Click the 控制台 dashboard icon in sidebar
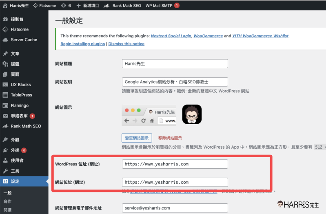The height and width of the screenshot is (214, 326). coord(5,19)
